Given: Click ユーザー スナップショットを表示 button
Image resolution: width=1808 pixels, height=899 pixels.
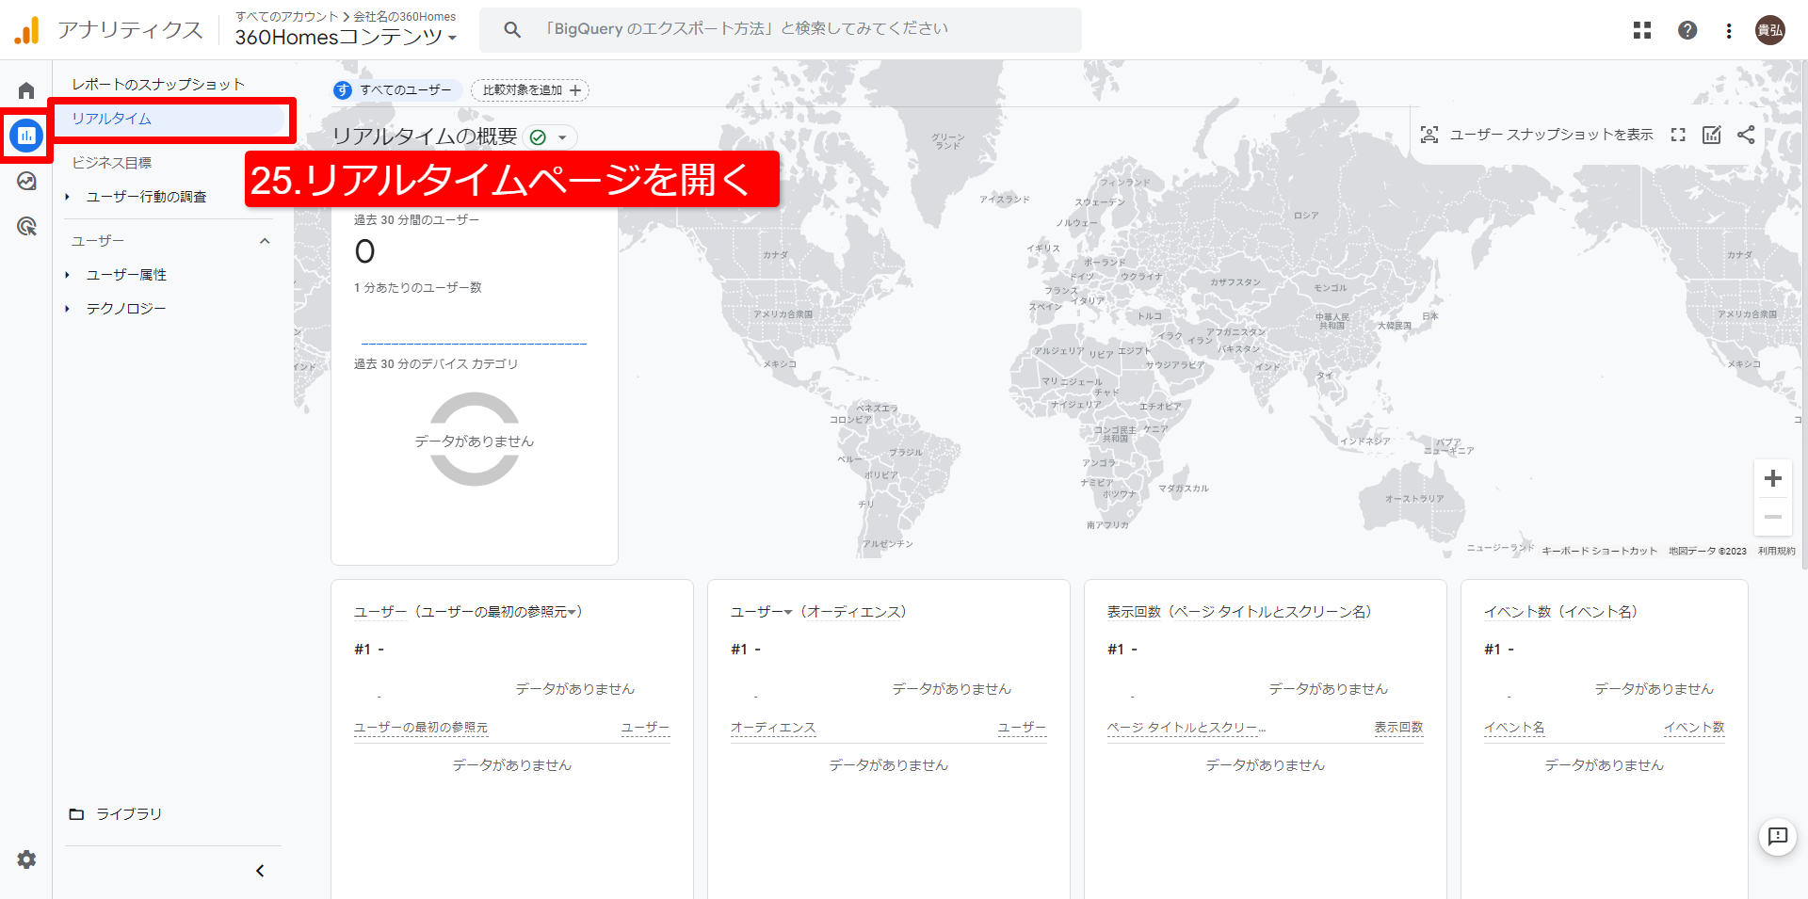Looking at the screenshot, I should 1537,135.
